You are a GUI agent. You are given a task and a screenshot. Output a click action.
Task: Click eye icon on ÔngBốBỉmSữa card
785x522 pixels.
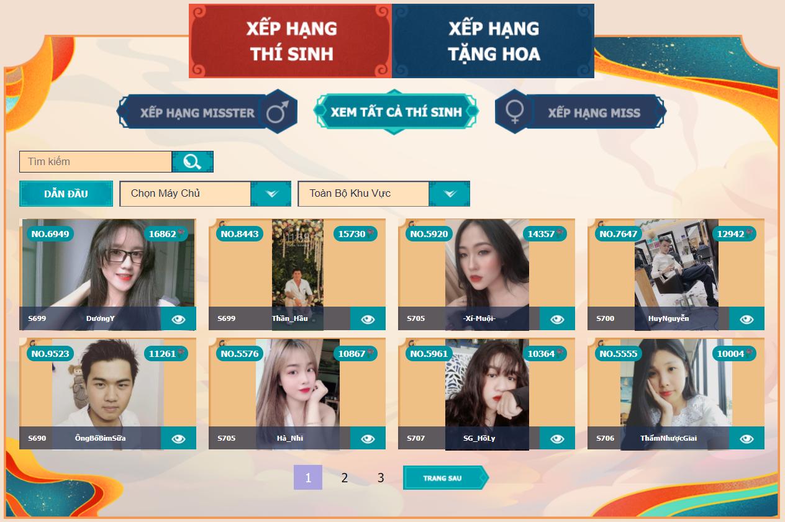click(x=179, y=438)
